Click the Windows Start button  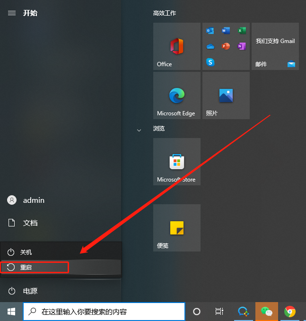point(11,312)
